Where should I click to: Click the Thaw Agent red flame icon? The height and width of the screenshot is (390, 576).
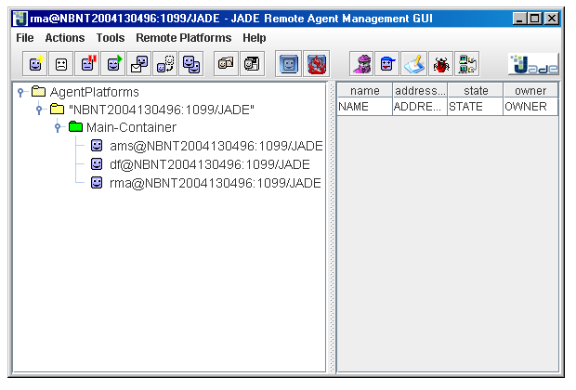(316, 64)
